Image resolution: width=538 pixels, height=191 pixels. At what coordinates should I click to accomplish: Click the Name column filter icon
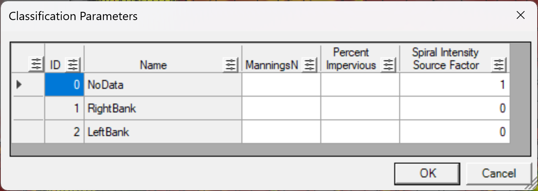tap(230, 65)
